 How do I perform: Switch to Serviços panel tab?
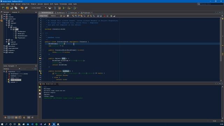[x=6, y=12]
